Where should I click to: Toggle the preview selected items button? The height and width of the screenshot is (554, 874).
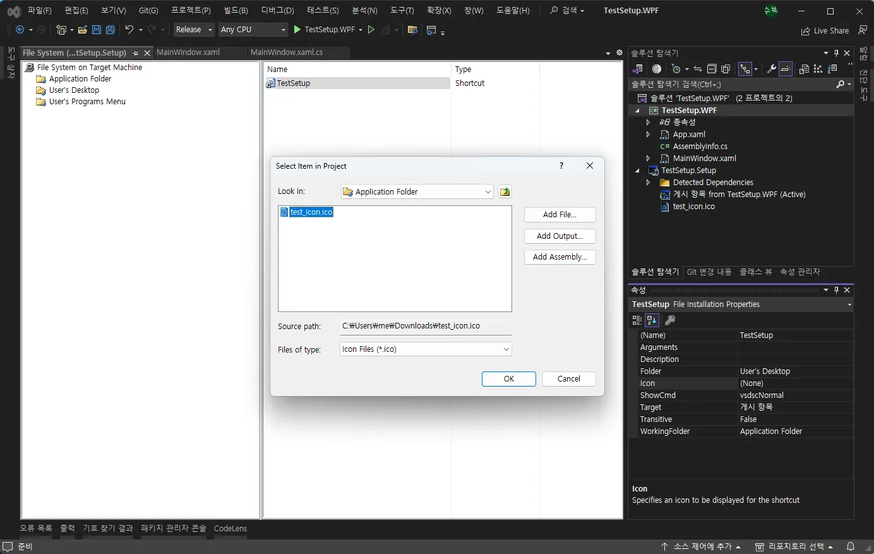coord(786,69)
